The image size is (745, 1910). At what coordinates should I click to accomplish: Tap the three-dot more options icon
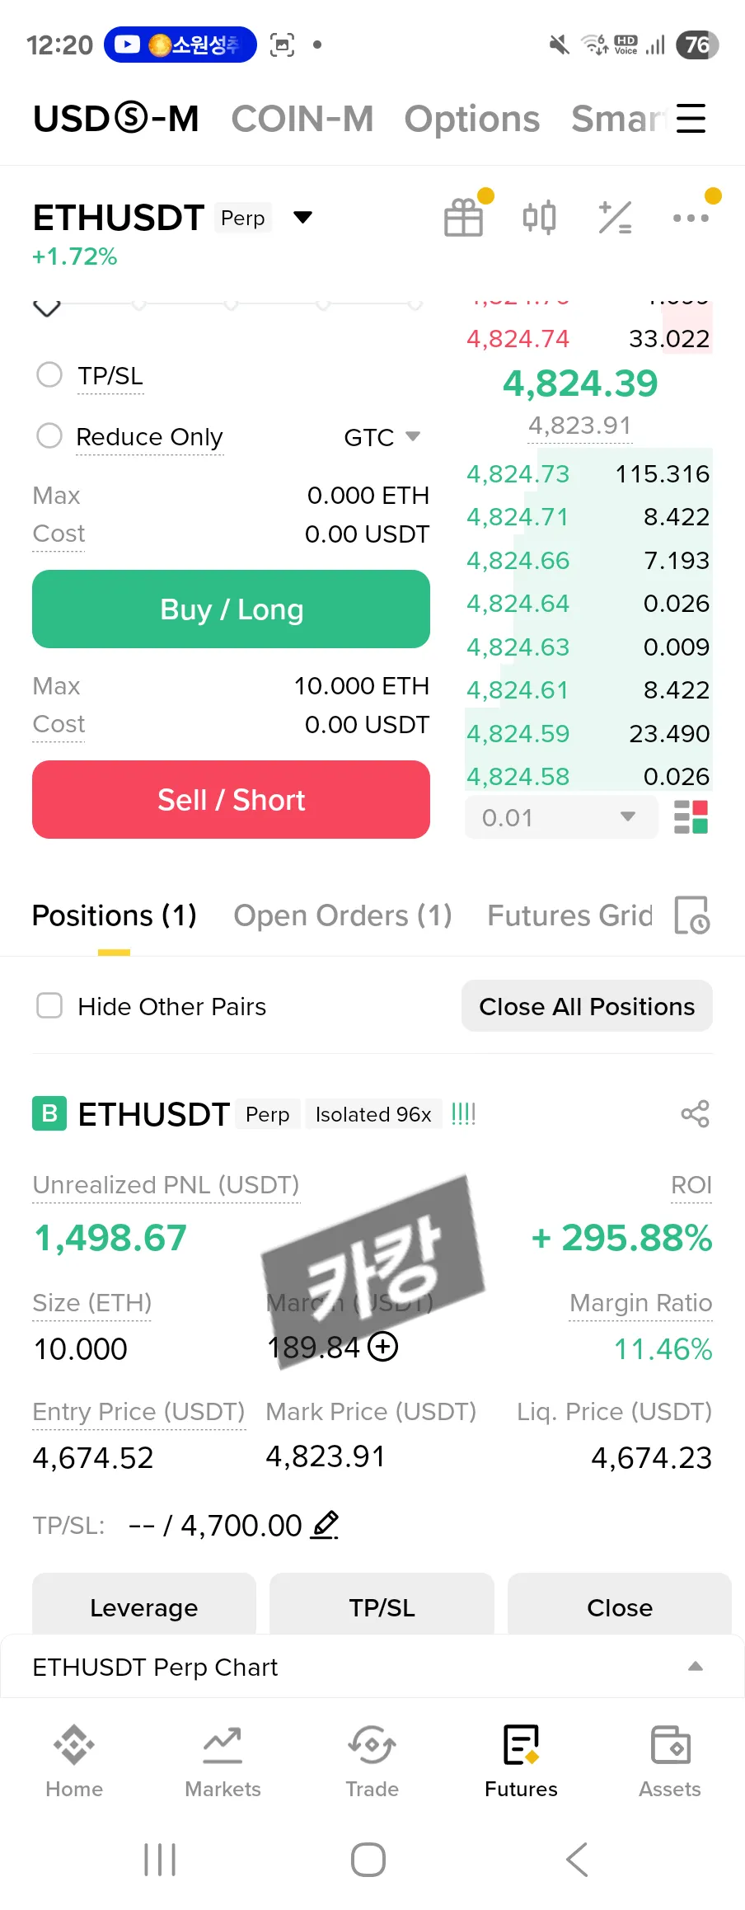[691, 218]
